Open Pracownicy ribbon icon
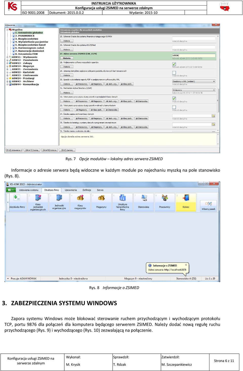This screenshot has height=371, width=243. pos(165,202)
